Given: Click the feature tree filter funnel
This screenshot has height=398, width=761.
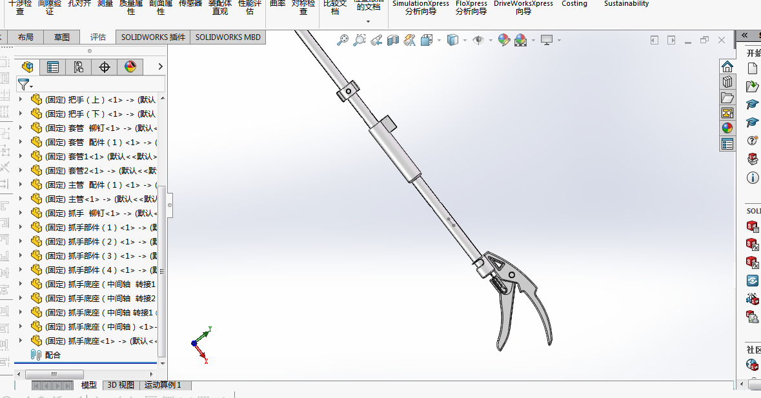Looking at the screenshot, I should click(x=25, y=85).
